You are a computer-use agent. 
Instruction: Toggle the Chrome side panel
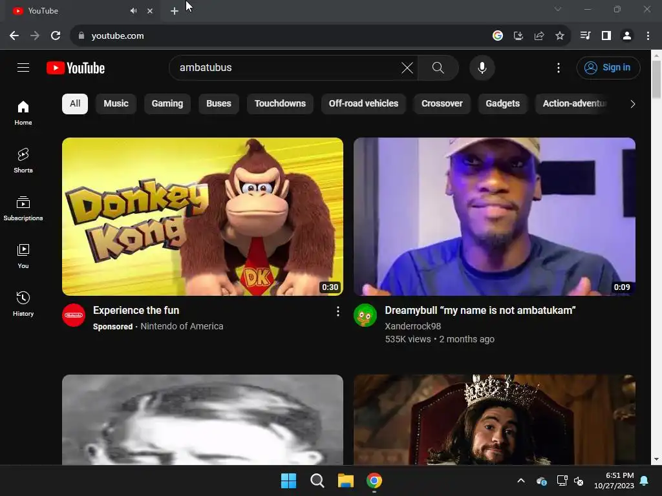(606, 36)
